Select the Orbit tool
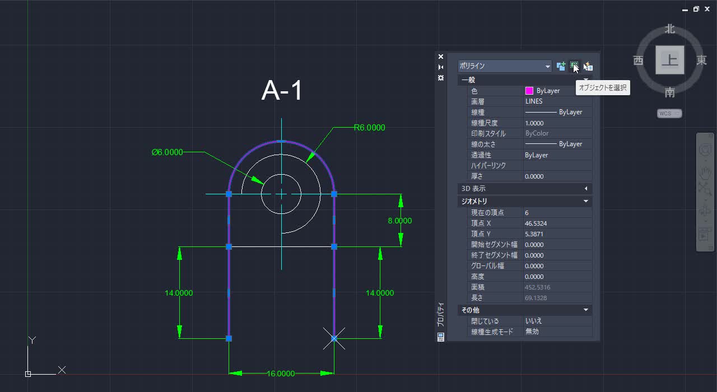This screenshot has width=717, height=392. [705, 210]
